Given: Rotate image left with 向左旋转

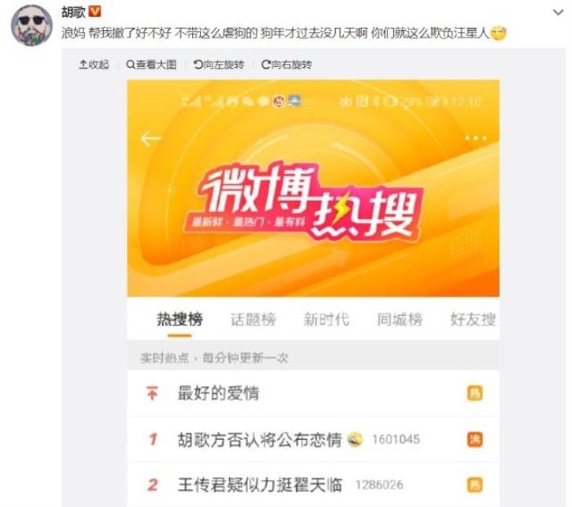Looking at the screenshot, I should 218,64.
